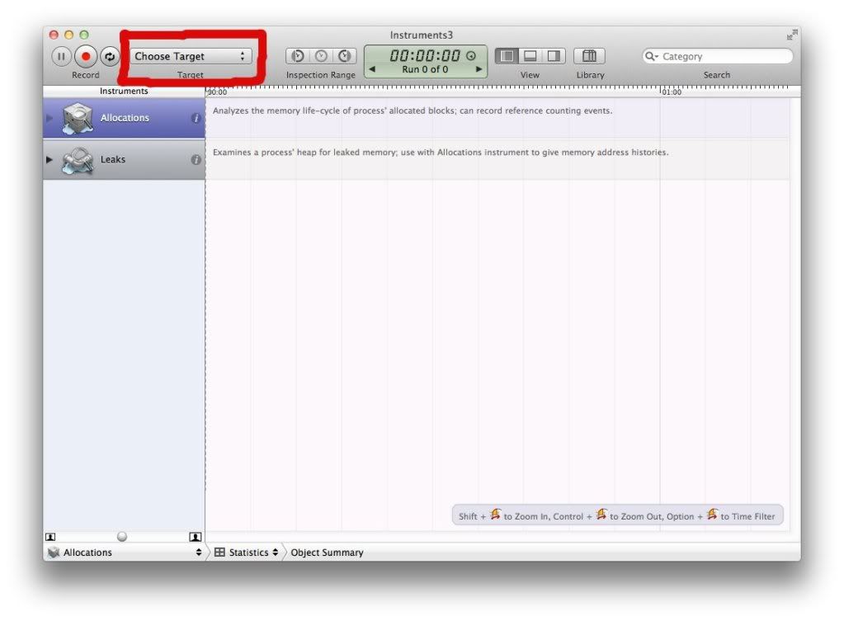Select the Leaks instrument row
This screenshot has height=621, width=844.
pyautogui.click(x=124, y=159)
